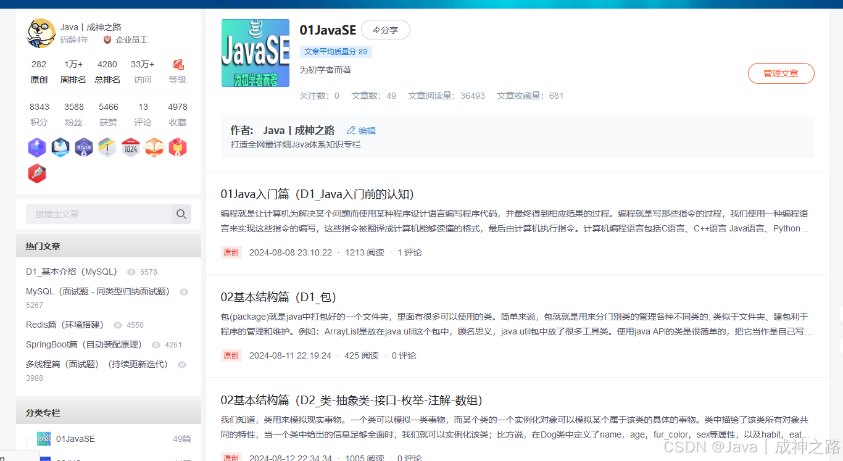The width and height of the screenshot is (843, 461).
Task: Click the 1万+ 周排名 stat
Action: 73,72
